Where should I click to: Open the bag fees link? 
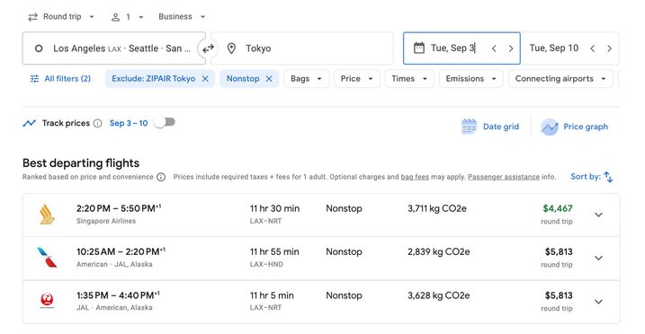[415, 177]
